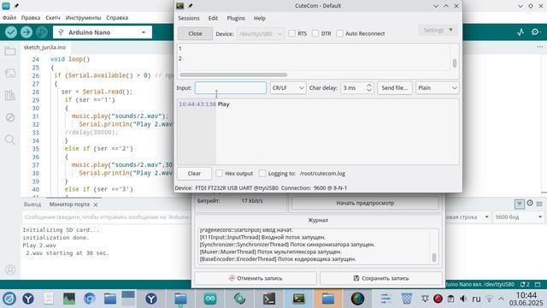Enable the Auto Reconnect checkbox
This screenshot has height=308, width=547.
tap(339, 33)
